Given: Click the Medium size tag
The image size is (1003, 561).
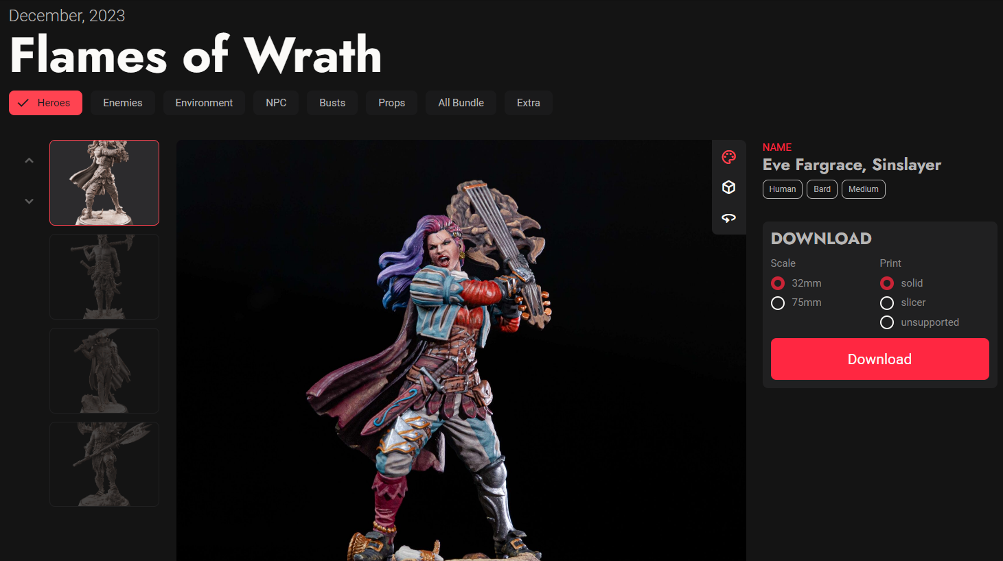Looking at the screenshot, I should pos(864,189).
